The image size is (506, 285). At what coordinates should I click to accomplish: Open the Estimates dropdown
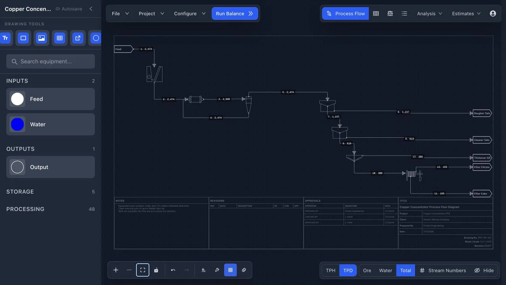(466, 13)
